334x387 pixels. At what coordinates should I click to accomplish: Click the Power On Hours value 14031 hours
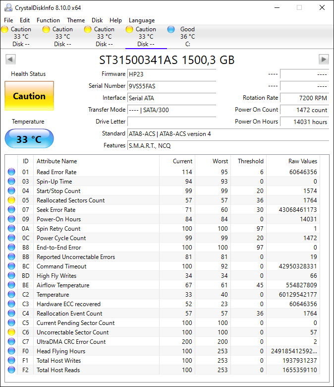(305, 122)
